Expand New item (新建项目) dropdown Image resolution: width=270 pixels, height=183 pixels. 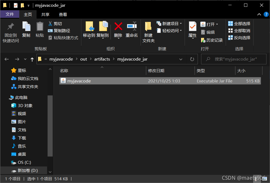(181, 24)
